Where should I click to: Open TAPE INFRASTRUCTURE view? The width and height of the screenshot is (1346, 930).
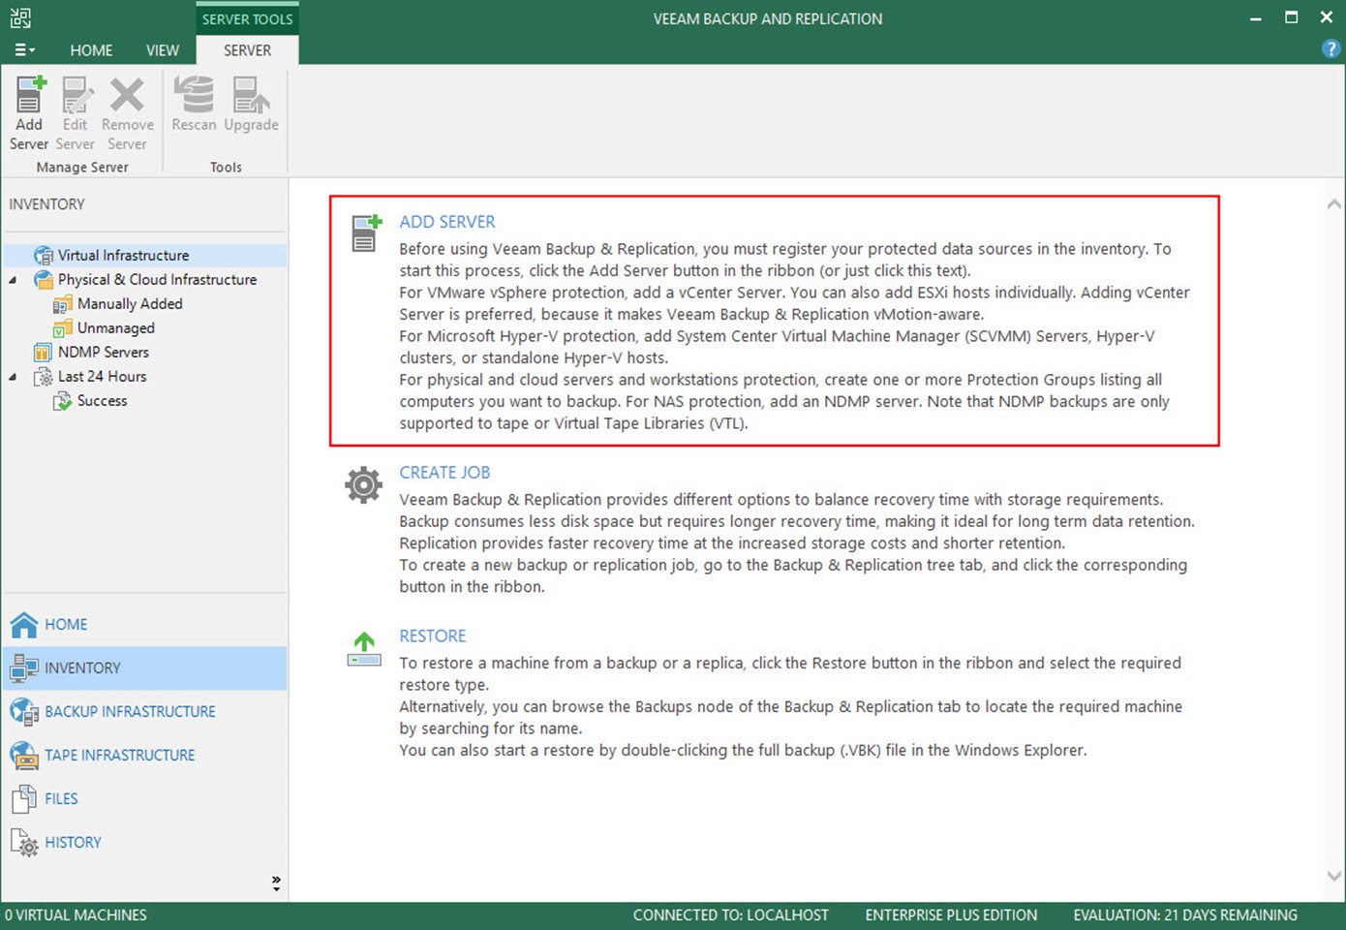point(145,756)
